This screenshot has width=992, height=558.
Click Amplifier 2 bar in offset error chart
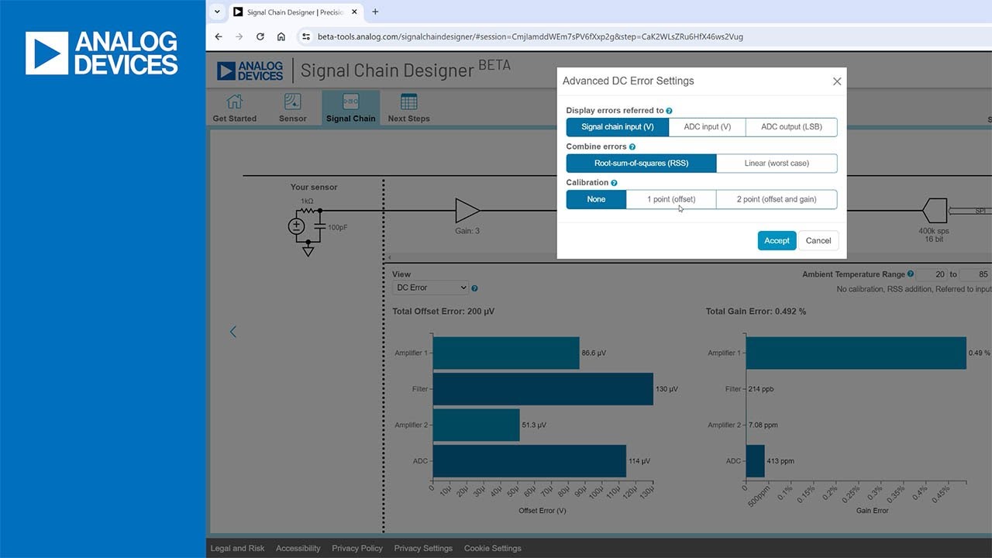[477, 425]
